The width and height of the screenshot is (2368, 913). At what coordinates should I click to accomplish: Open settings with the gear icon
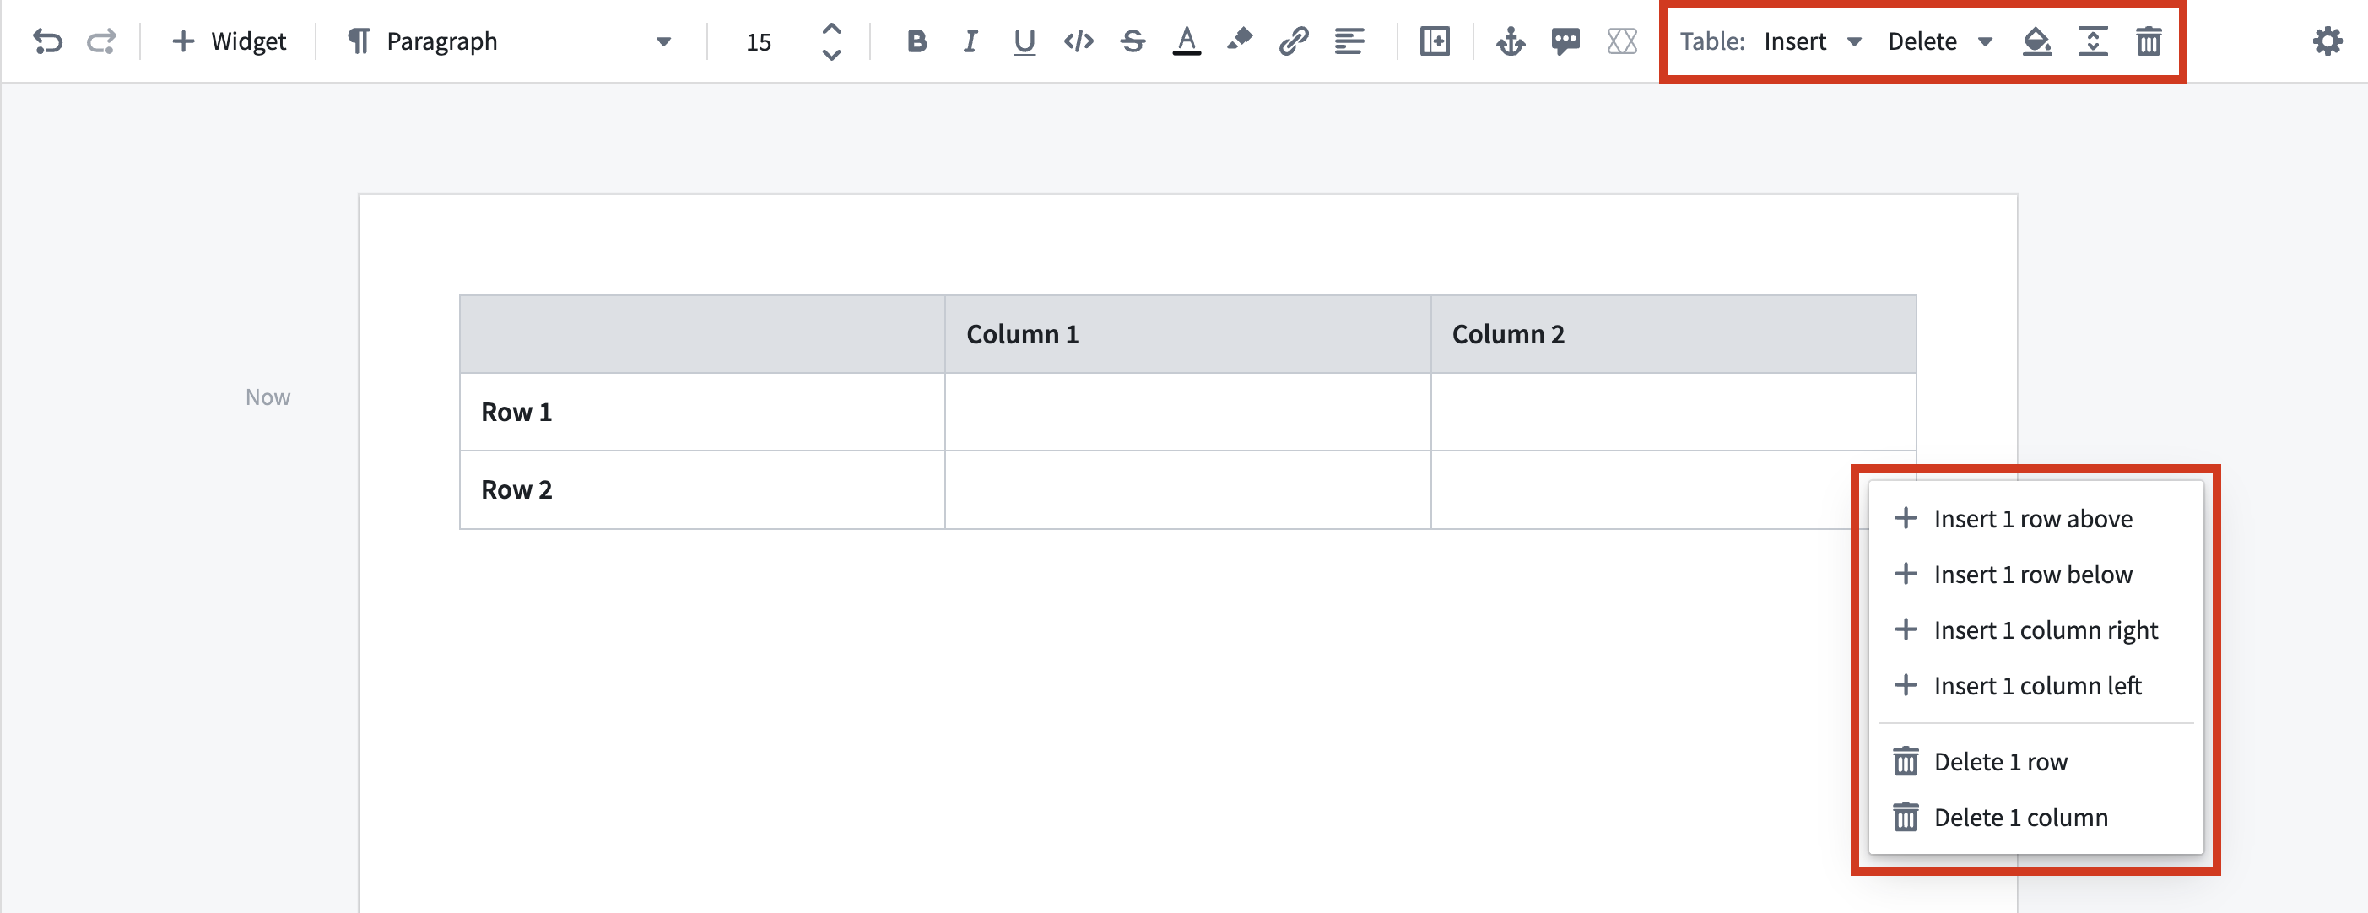pyautogui.click(x=2327, y=41)
